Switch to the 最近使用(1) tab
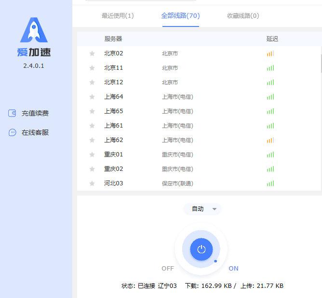The image size is (322, 298). [x=118, y=15]
